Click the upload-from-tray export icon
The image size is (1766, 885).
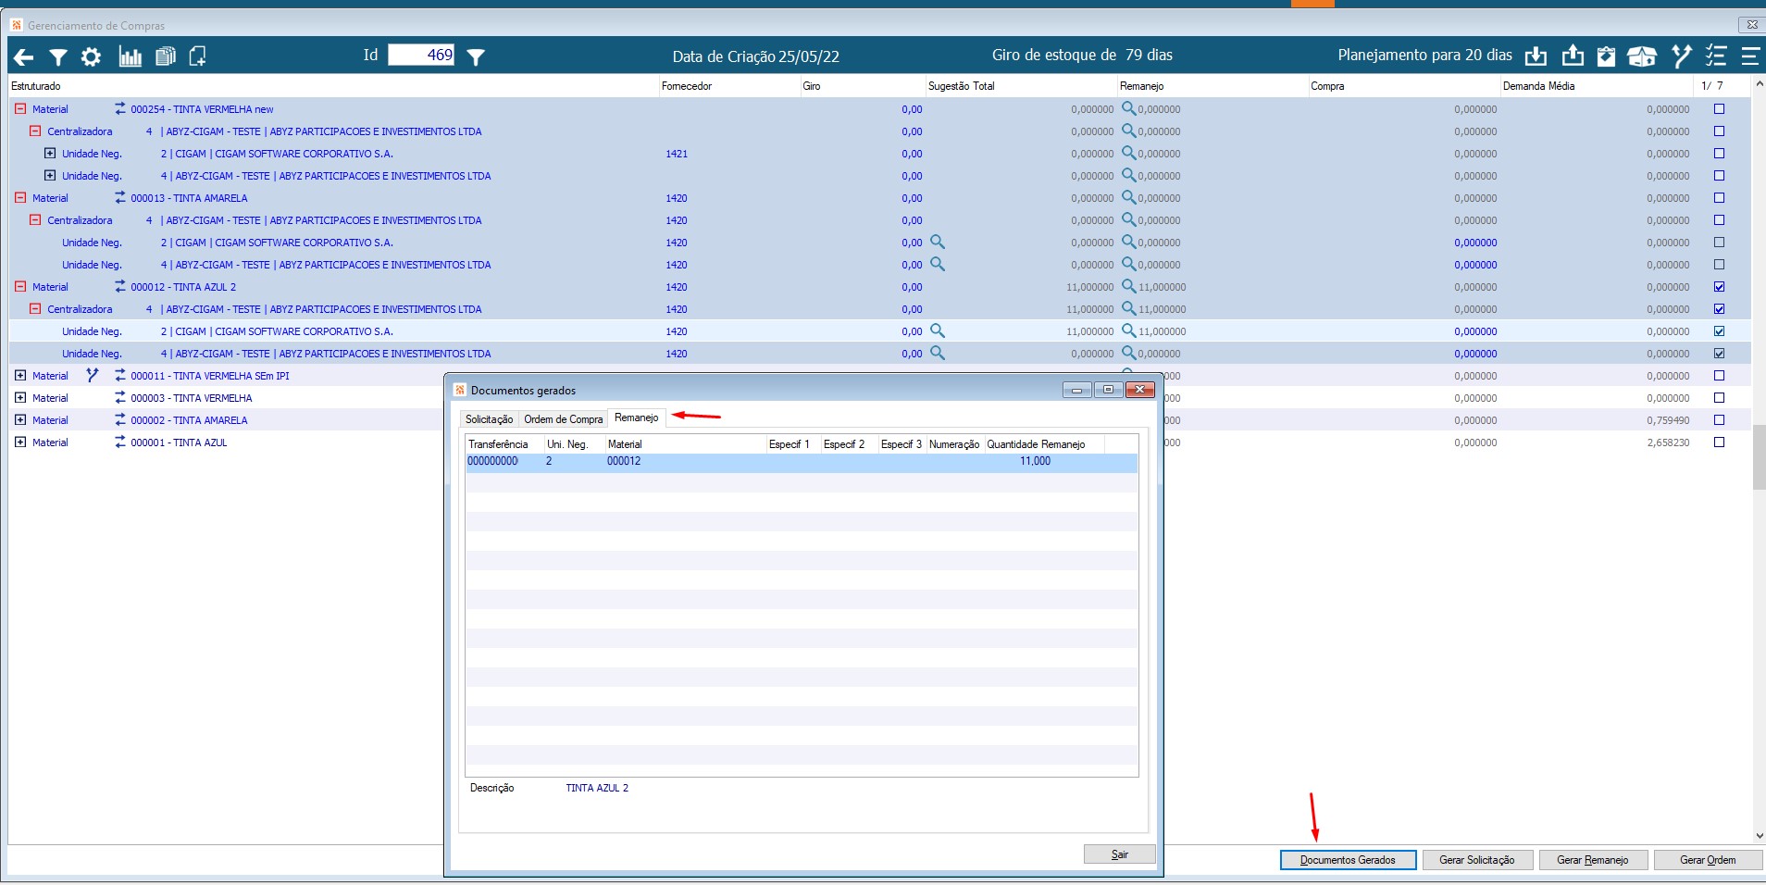pos(1573,56)
